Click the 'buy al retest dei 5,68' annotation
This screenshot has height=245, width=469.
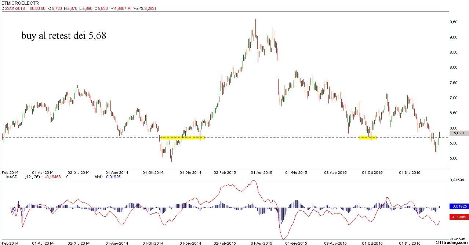(63, 36)
